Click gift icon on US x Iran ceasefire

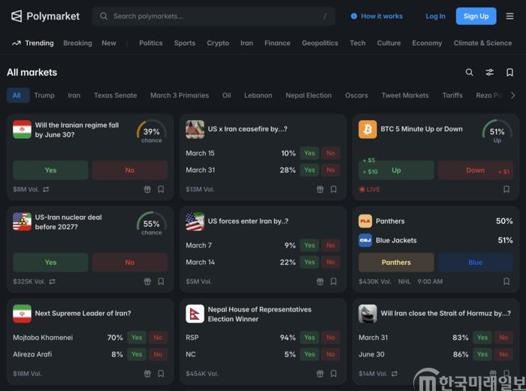(x=320, y=189)
